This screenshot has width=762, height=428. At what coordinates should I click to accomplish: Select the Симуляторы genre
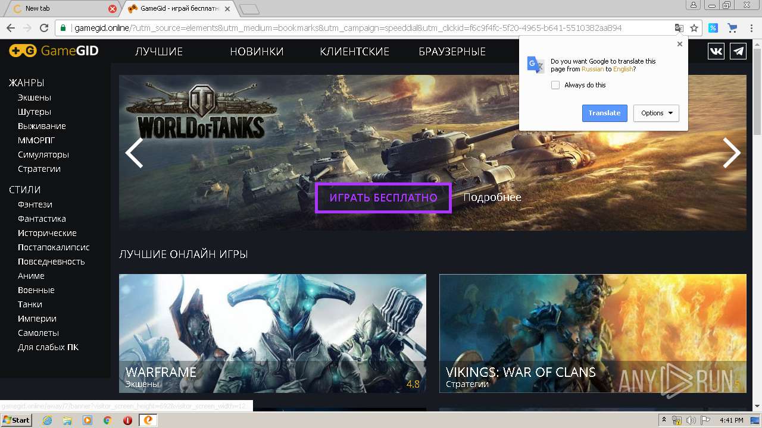pos(43,155)
